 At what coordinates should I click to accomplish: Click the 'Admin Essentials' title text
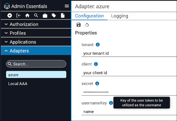pyautogui.click(x=29, y=6)
